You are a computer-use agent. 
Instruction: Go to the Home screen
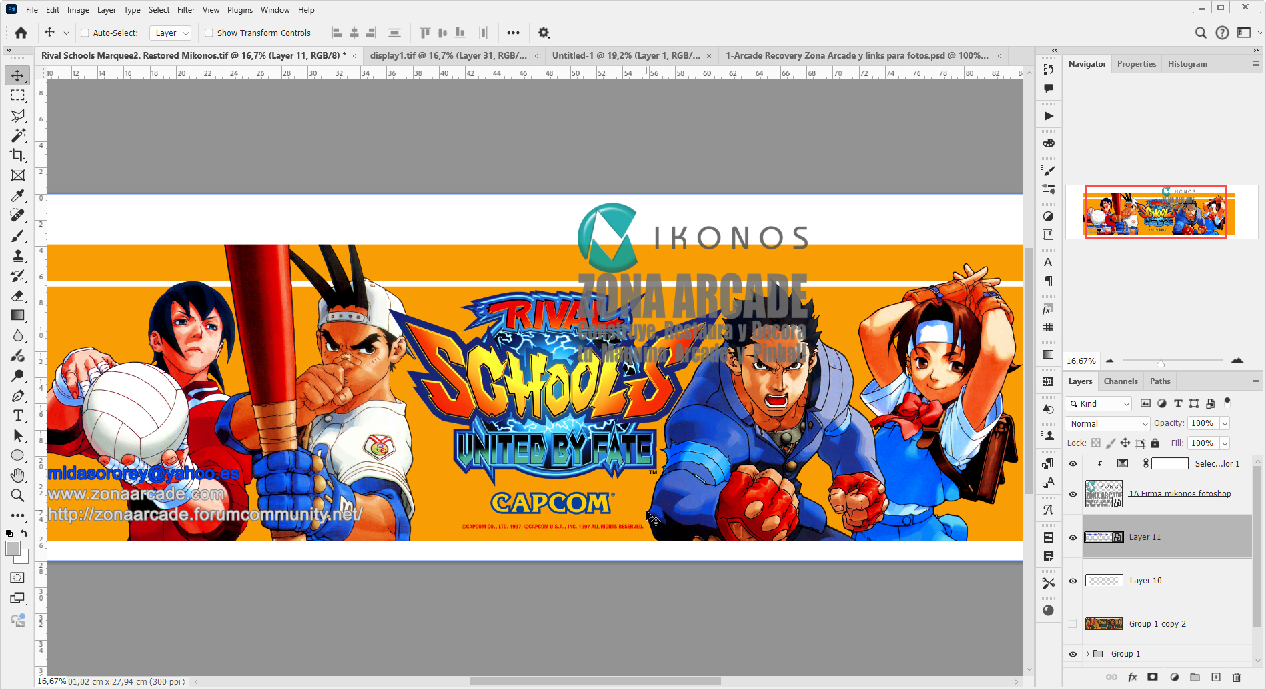pyautogui.click(x=21, y=33)
